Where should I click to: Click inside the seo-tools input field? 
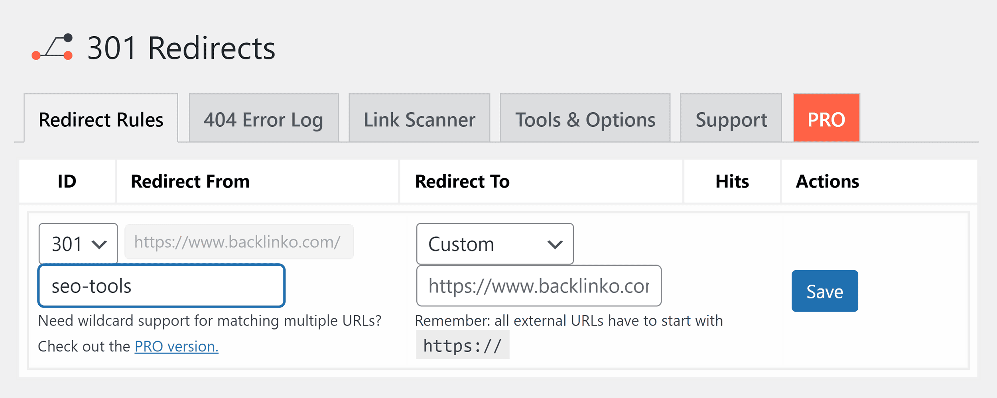[x=160, y=285]
